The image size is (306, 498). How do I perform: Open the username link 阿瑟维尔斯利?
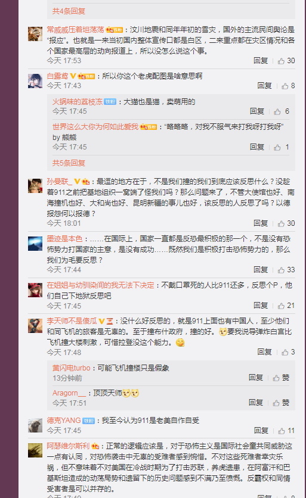point(68,446)
